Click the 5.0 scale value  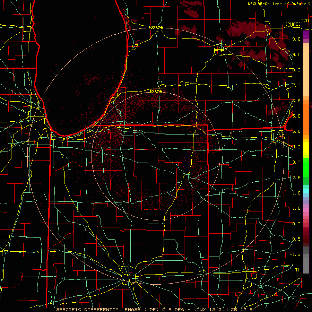tap(296, 131)
